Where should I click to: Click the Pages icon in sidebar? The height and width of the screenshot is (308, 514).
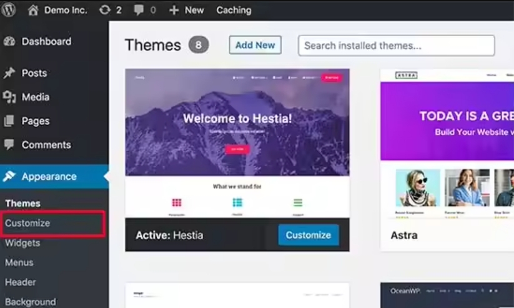point(9,121)
